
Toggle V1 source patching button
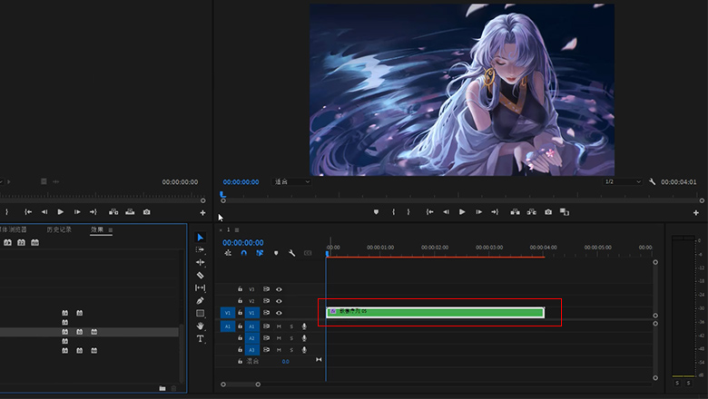click(228, 313)
